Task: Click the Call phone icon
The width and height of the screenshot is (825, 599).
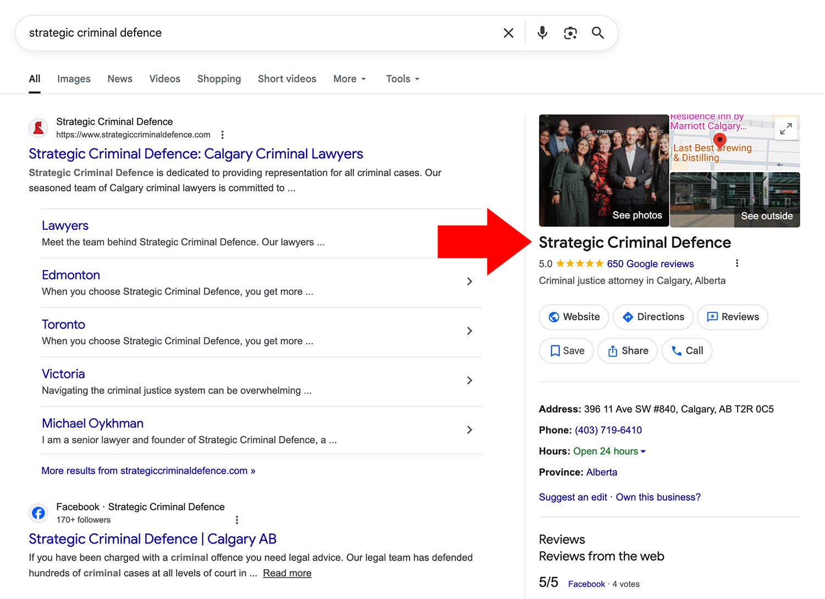Action: coord(677,350)
